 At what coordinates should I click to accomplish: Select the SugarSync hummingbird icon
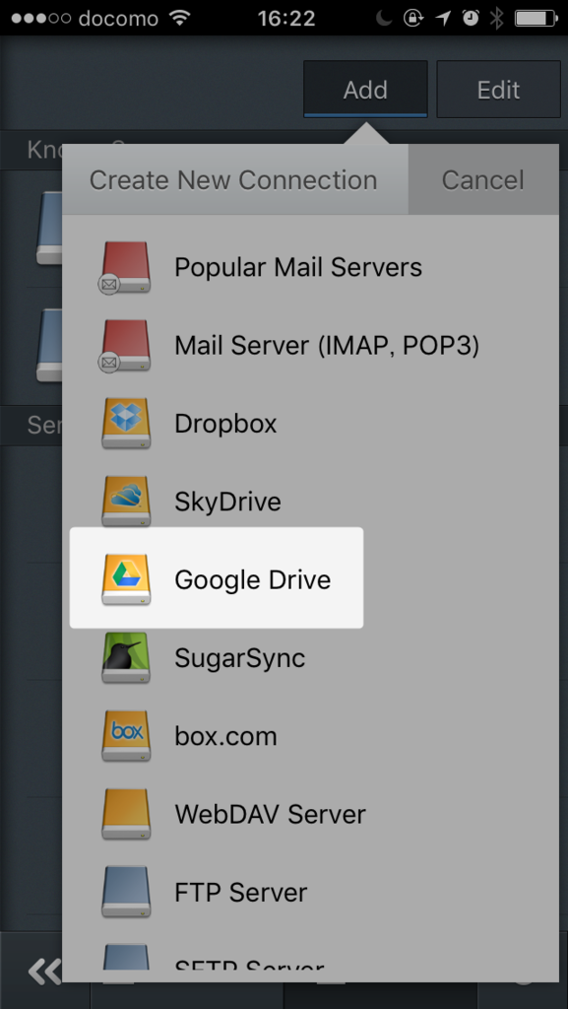pos(126,657)
